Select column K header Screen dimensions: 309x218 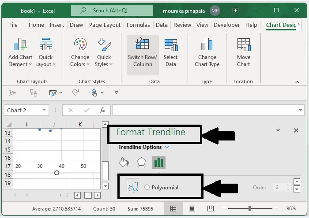(80, 125)
